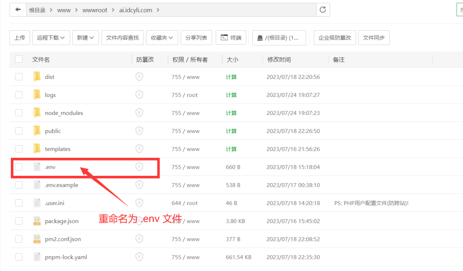The image size is (463, 271).
Task: Click the package.json file icon
Action: coord(37,221)
